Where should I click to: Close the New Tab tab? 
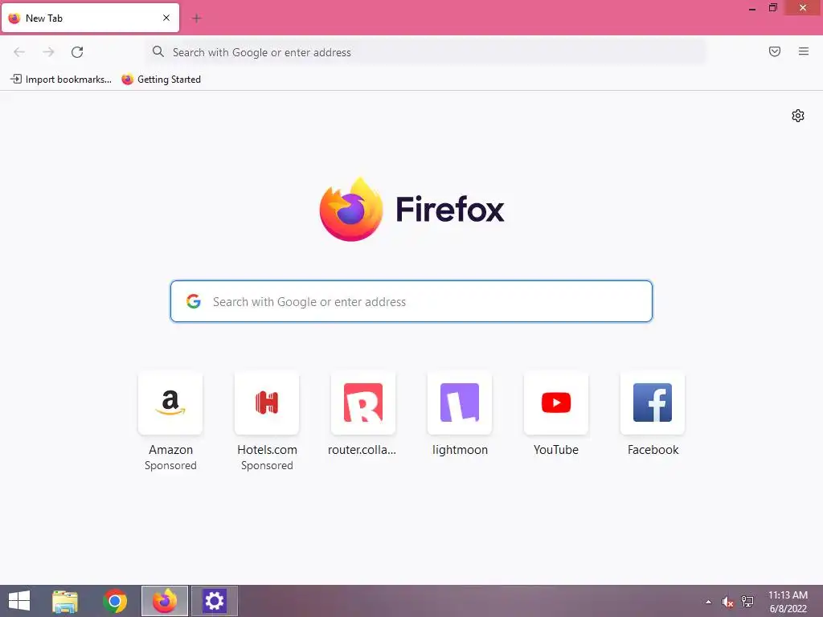click(x=166, y=18)
